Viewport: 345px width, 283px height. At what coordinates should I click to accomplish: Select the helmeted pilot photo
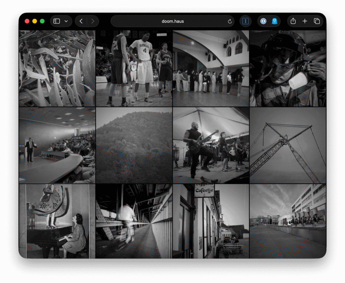tap(288, 68)
